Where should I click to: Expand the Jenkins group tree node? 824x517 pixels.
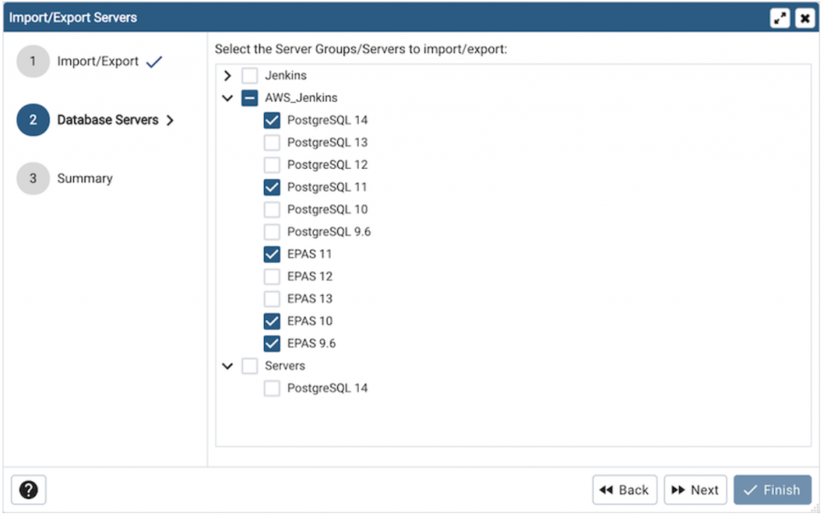pyautogui.click(x=227, y=75)
